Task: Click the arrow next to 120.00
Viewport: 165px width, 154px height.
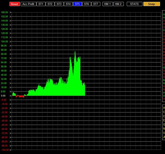Action: click(10, 33)
